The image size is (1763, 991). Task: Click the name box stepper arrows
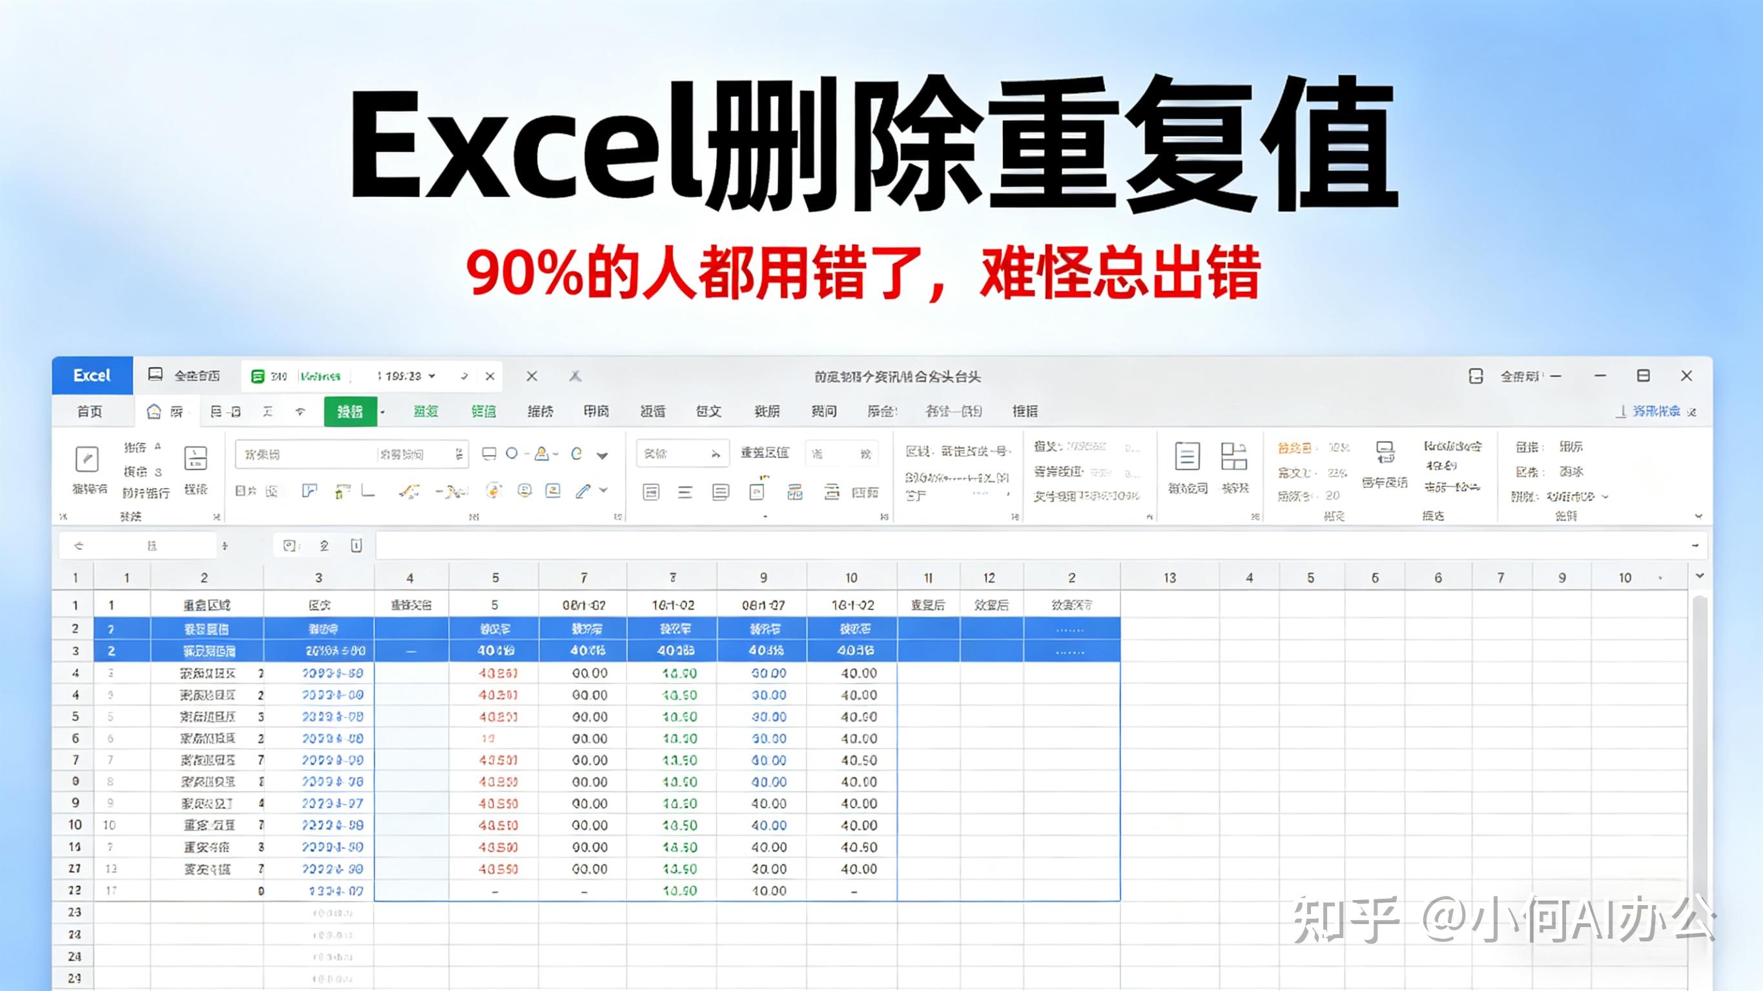(x=225, y=546)
